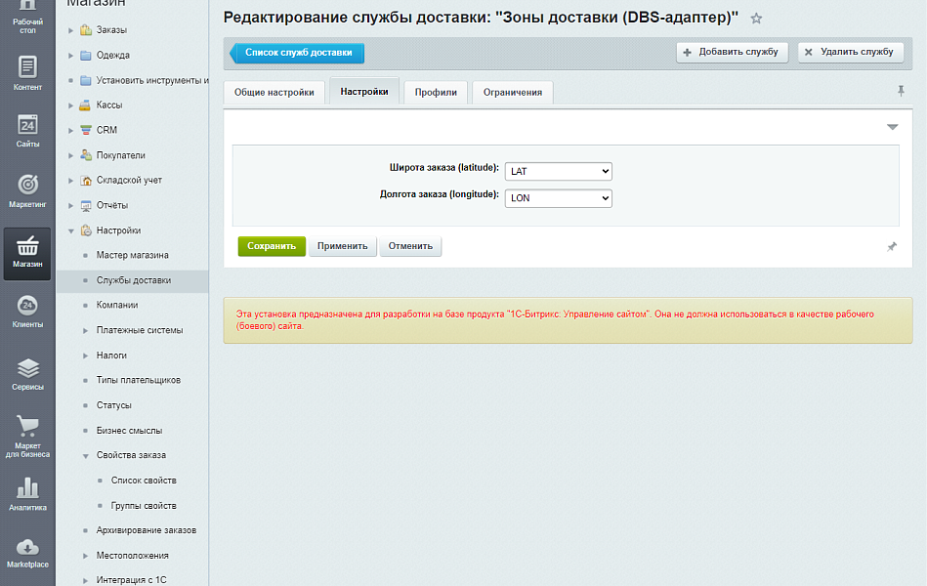927x586 pixels.
Task: Collapse the settings section with the chevron arrow
Action: point(891,126)
